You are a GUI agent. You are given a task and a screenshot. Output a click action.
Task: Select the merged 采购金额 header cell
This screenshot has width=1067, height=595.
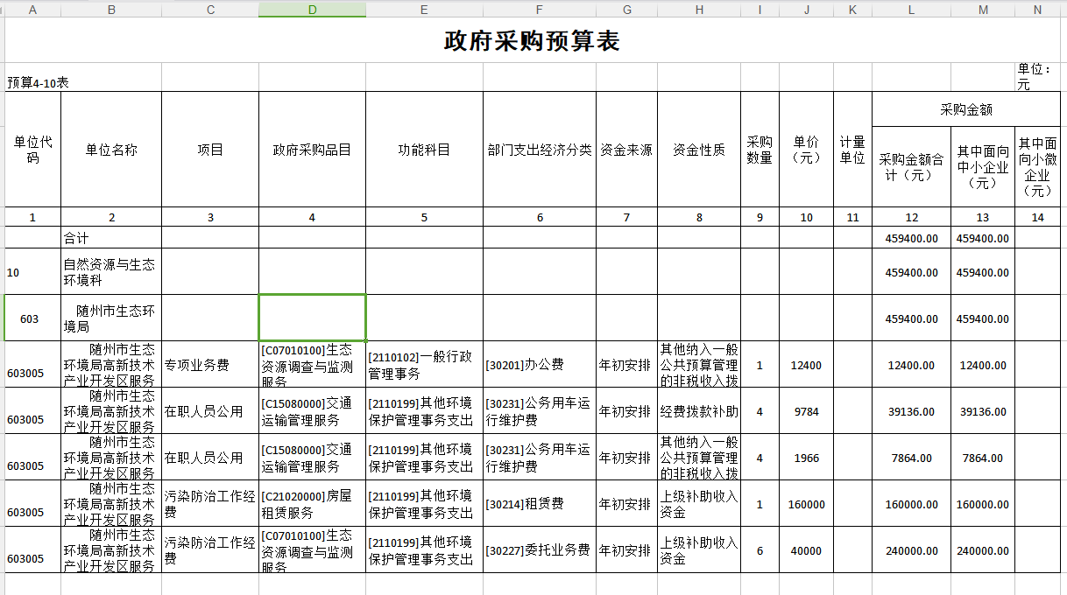(x=966, y=109)
